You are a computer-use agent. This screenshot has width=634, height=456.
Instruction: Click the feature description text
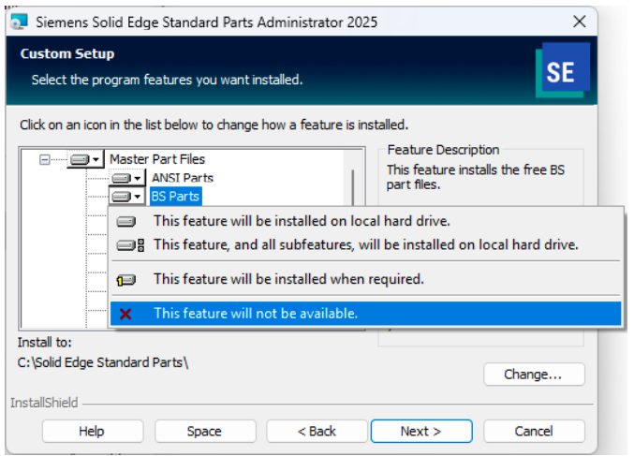476,177
